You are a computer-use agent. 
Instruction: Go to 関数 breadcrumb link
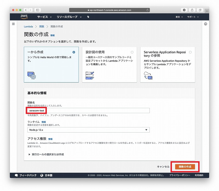point(42,27)
